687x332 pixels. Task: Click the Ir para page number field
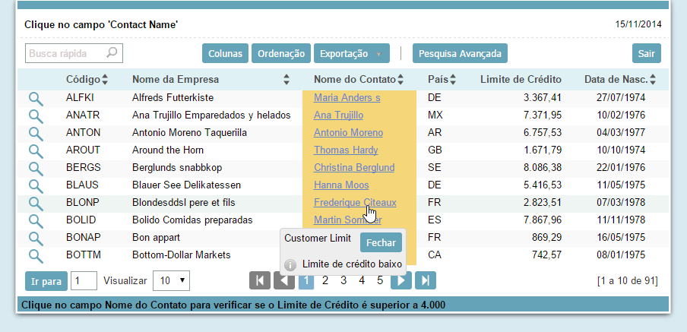[x=84, y=280]
